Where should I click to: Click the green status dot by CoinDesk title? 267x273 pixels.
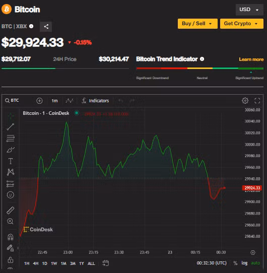[x=77, y=113]
